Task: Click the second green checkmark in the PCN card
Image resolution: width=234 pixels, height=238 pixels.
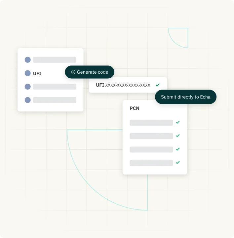Action: [178, 136]
